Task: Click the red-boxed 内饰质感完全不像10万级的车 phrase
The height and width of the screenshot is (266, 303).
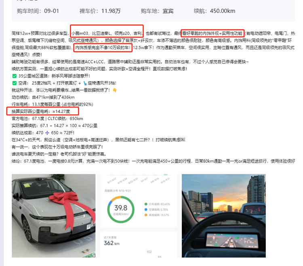Action: tap(103, 48)
